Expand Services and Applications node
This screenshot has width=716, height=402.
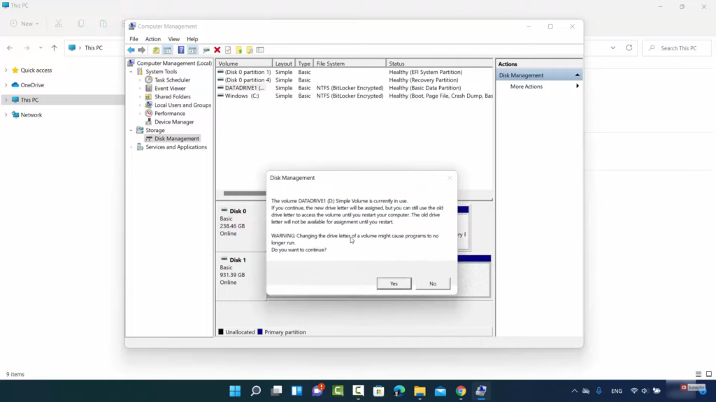click(131, 147)
